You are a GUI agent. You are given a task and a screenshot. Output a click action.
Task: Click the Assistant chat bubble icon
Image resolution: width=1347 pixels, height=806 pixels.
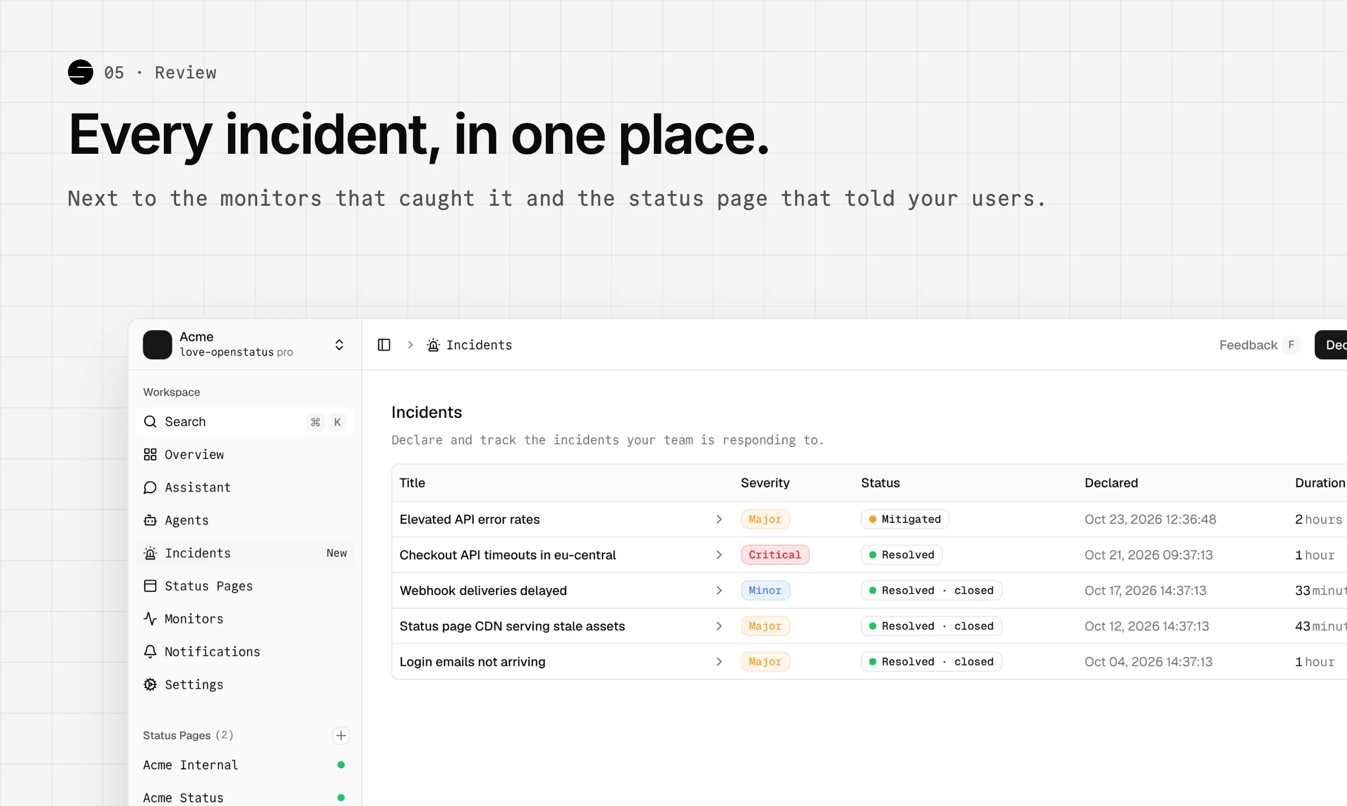tap(150, 487)
